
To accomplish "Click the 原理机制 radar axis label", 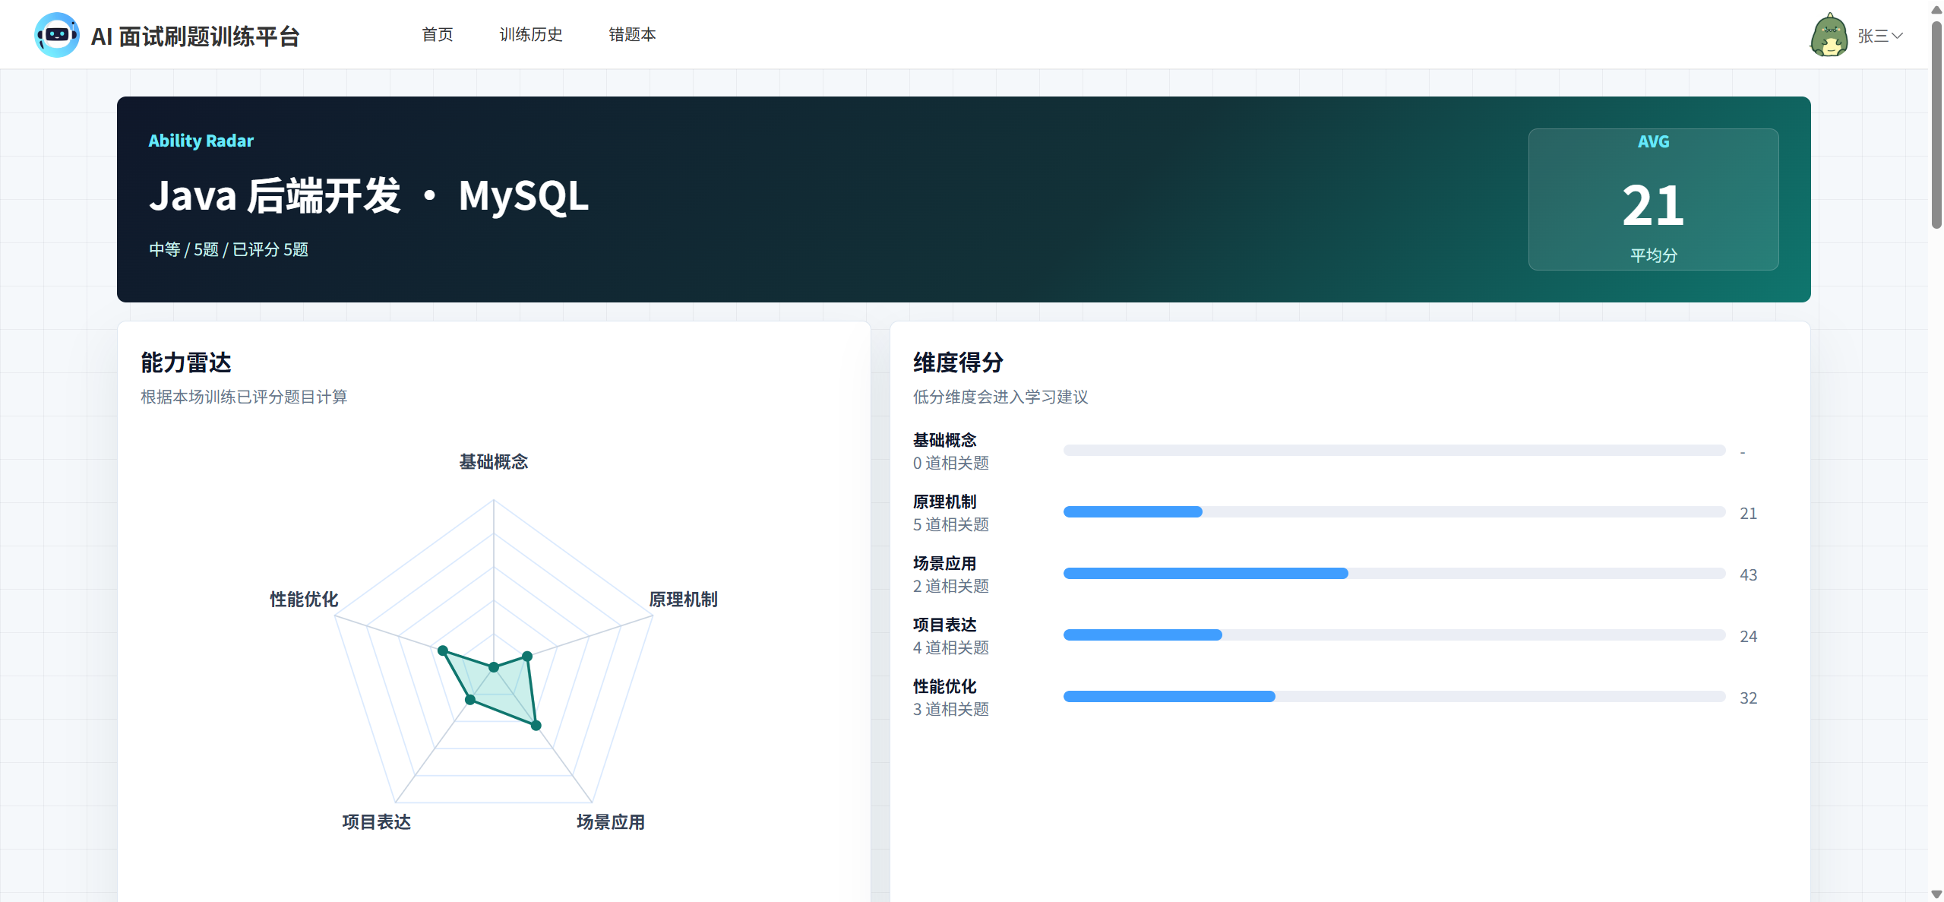I will [x=683, y=600].
